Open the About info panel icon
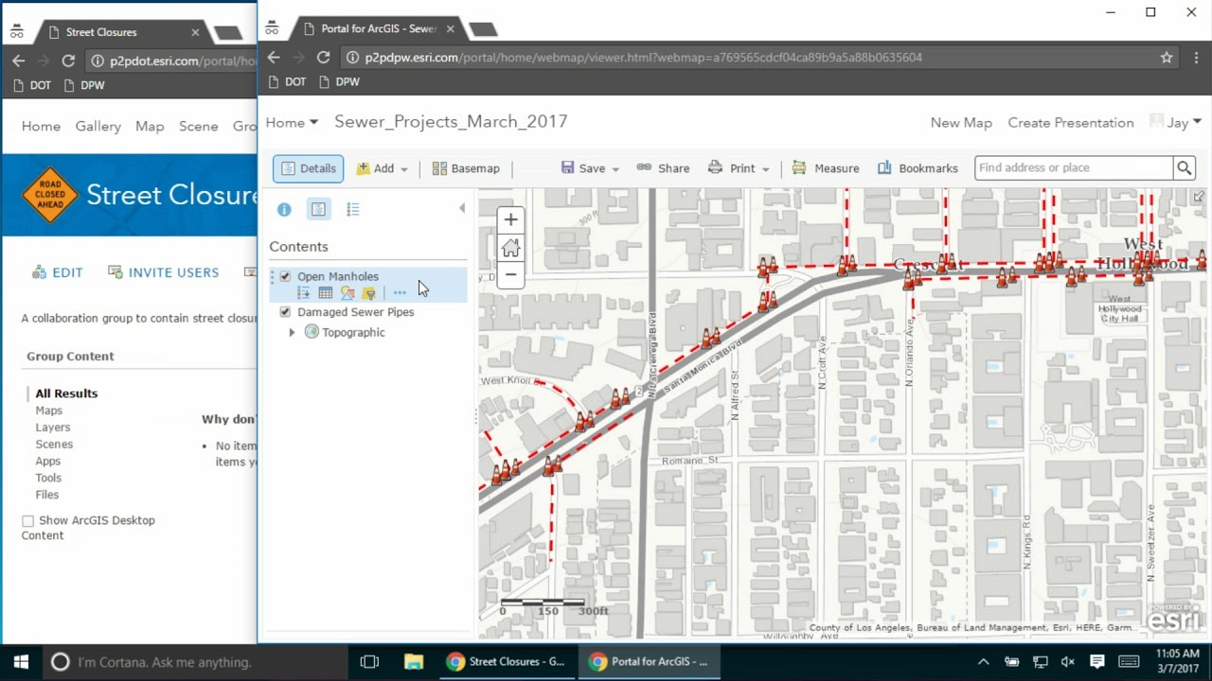The image size is (1212, 681). [x=284, y=210]
